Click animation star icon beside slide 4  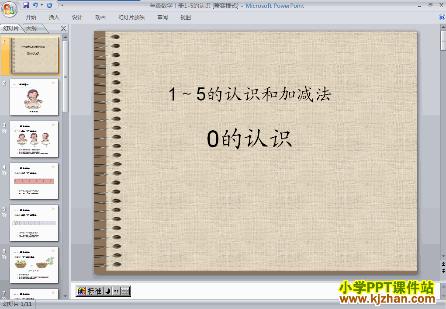tap(4, 173)
